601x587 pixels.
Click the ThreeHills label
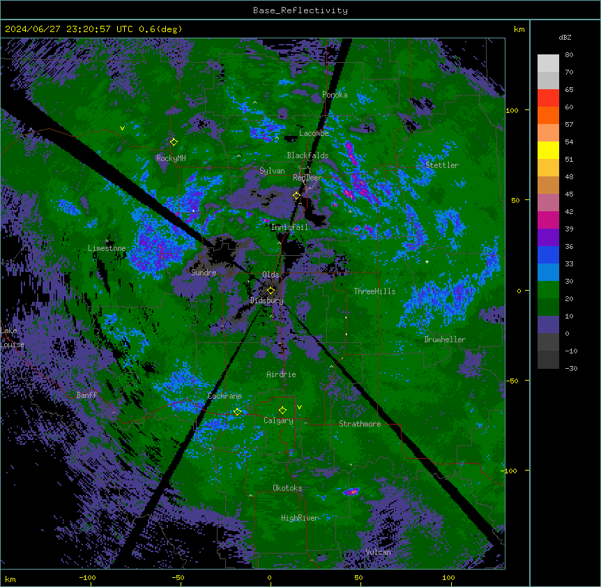(374, 291)
